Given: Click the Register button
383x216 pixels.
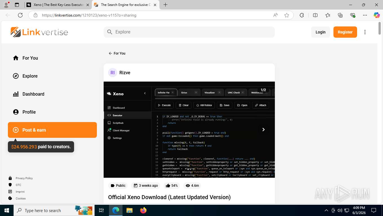Looking at the screenshot, I should [345, 32].
